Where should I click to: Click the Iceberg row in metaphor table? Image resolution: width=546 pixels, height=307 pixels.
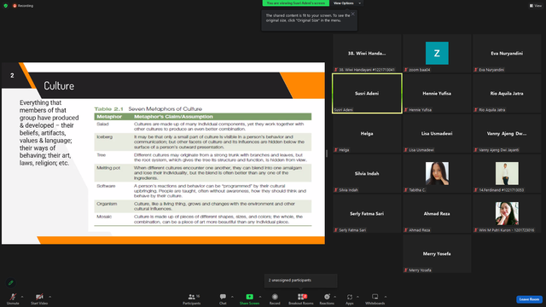203,142
